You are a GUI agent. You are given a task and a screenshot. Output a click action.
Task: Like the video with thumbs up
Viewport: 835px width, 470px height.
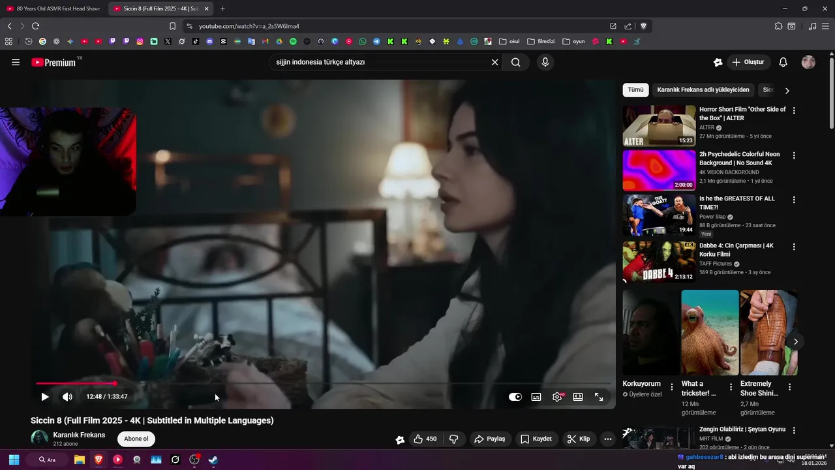point(425,439)
